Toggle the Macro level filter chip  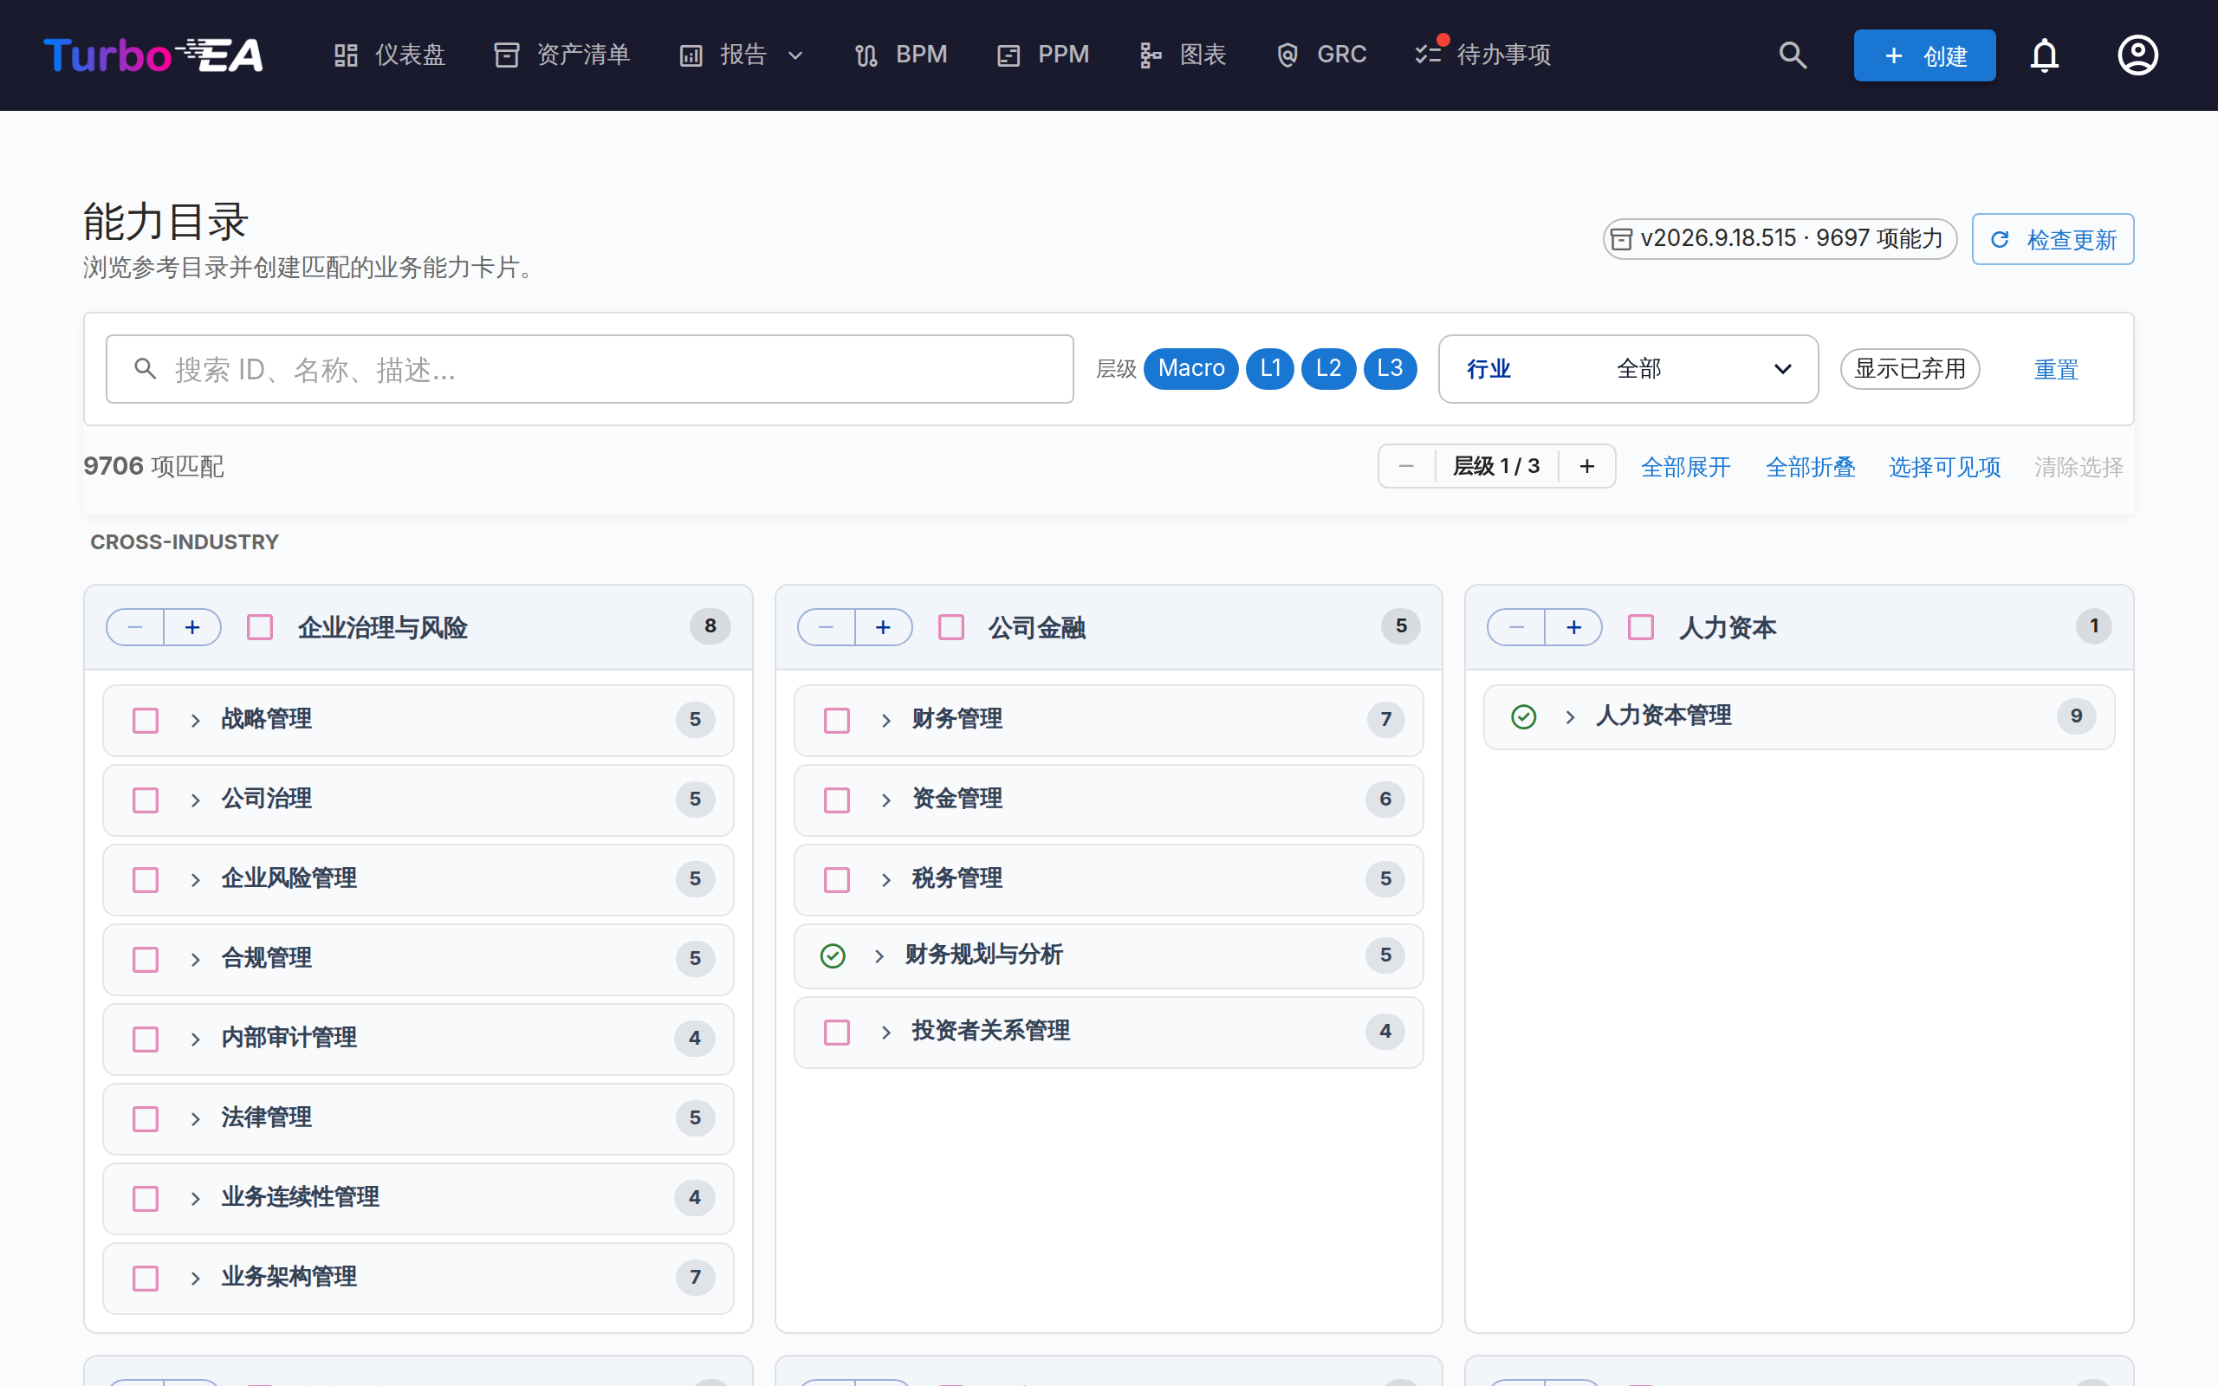[1190, 368]
